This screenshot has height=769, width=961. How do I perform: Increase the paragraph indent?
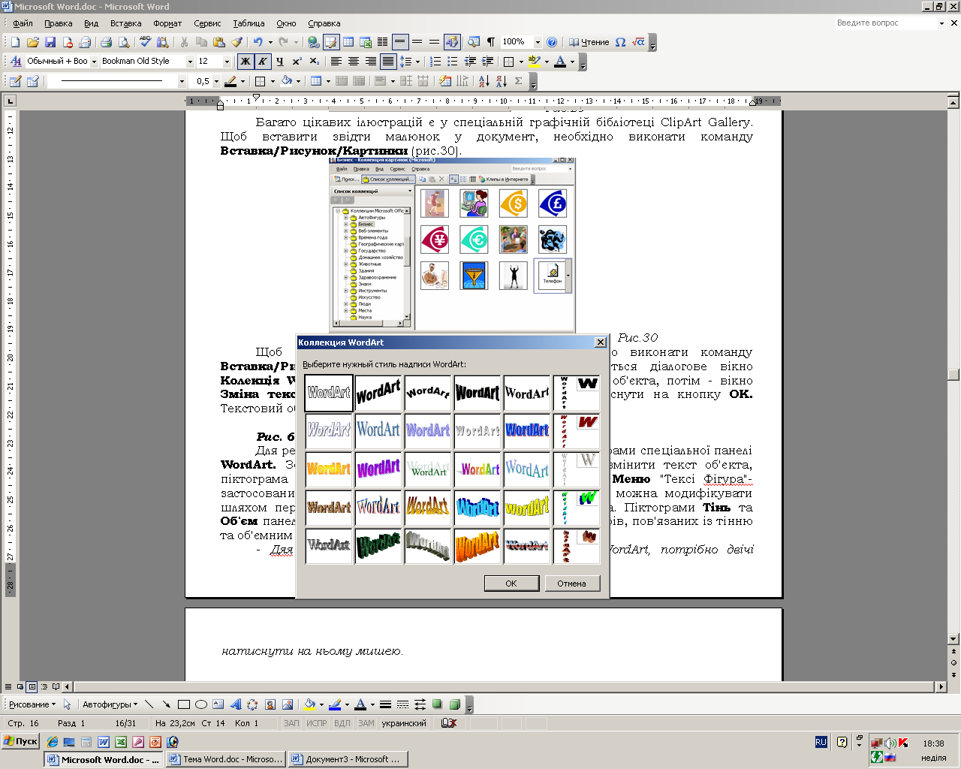coord(487,62)
